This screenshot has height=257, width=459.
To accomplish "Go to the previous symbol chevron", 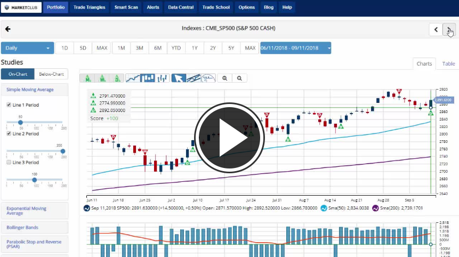I will point(436,29).
